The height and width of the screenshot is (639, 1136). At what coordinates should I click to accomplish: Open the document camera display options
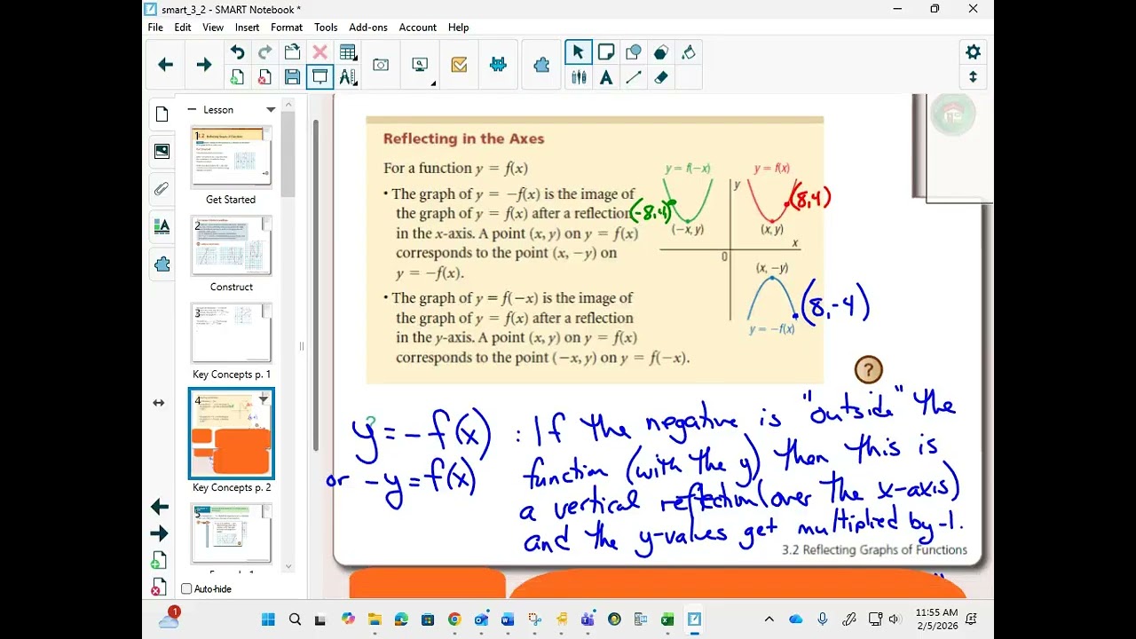tap(421, 65)
